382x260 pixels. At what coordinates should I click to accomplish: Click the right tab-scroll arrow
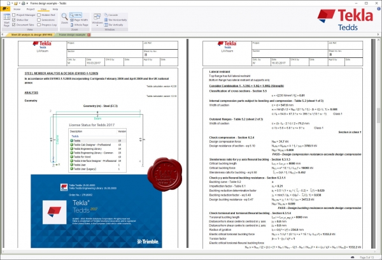(378, 34)
